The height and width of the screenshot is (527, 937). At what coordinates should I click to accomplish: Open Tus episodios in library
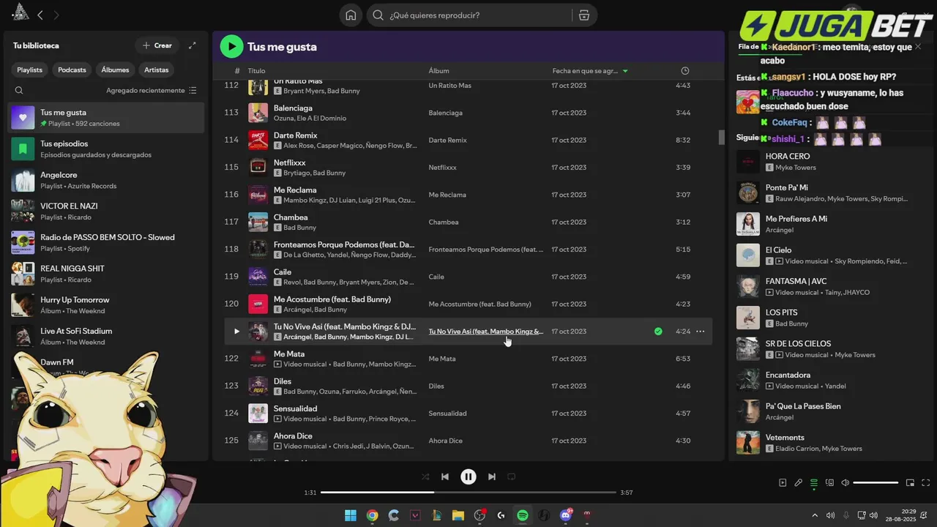106,149
